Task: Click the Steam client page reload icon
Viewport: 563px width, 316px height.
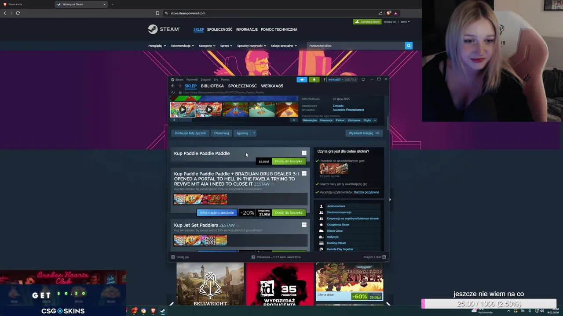Action: [x=173, y=93]
